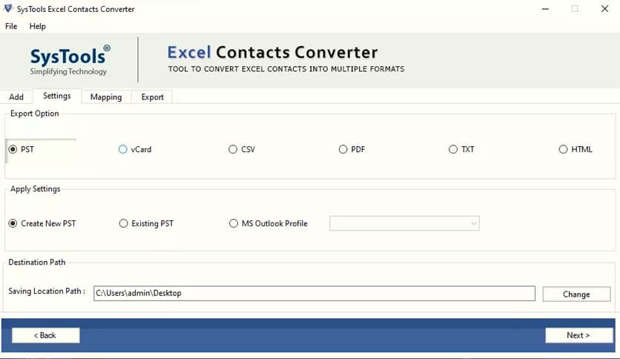The height and width of the screenshot is (359, 620).
Task: Click the Change destination button
Action: tap(576, 294)
